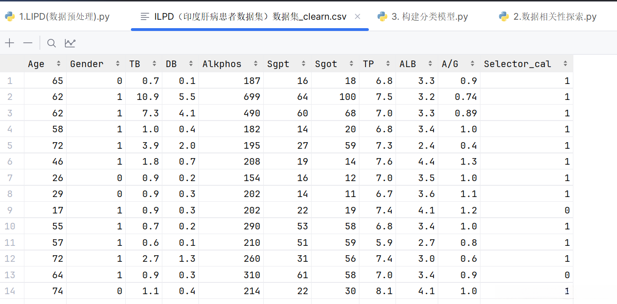The image size is (617, 304).
Task: Select the Sgpt column header
Action: (278, 64)
